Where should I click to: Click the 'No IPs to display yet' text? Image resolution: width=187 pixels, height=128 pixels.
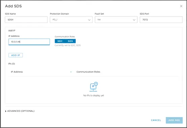pyautogui.click(x=93, y=96)
